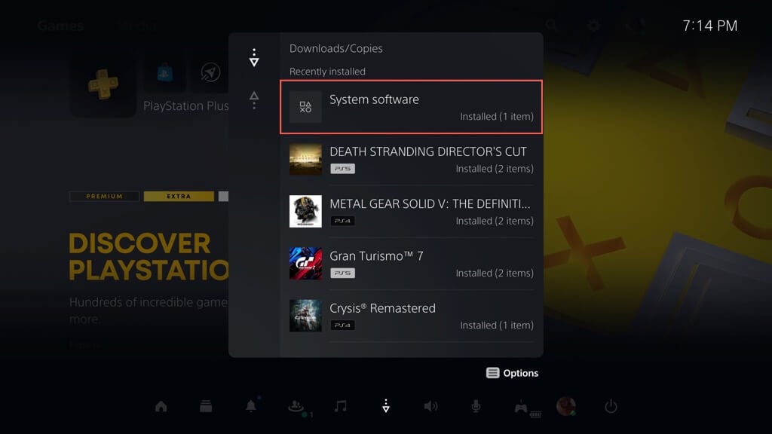Select the PREMIUM tier label
This screenshot has height=434, width=772.
pyautogui.click(x=104, y=197)
